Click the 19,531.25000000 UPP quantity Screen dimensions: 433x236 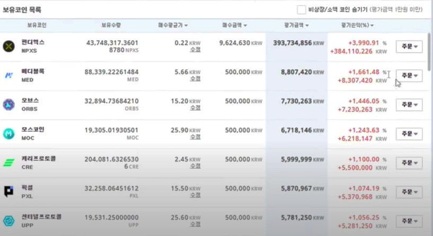[112, 221]
